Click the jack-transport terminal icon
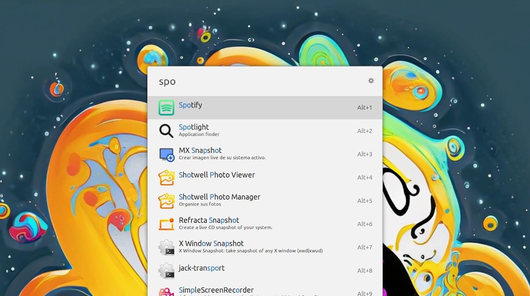Viewport: 530px width, 296px height. (167, 271)
